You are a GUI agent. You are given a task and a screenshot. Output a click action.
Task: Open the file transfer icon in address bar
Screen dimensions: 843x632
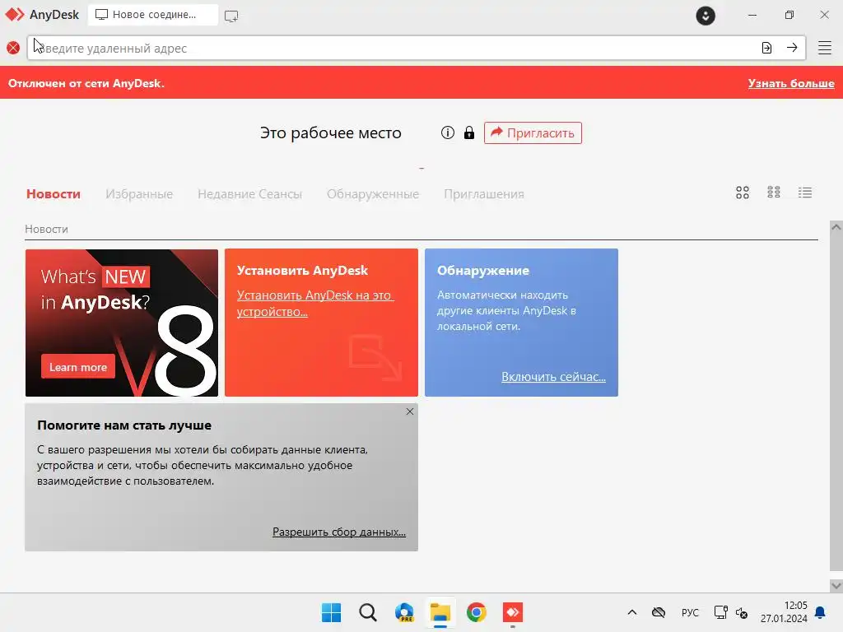click(x=766, y=48)
